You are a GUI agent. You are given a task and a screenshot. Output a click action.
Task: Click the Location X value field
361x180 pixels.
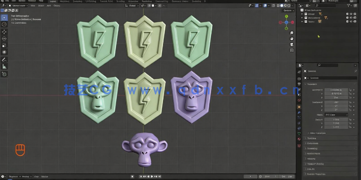click(x=336, y=90)
